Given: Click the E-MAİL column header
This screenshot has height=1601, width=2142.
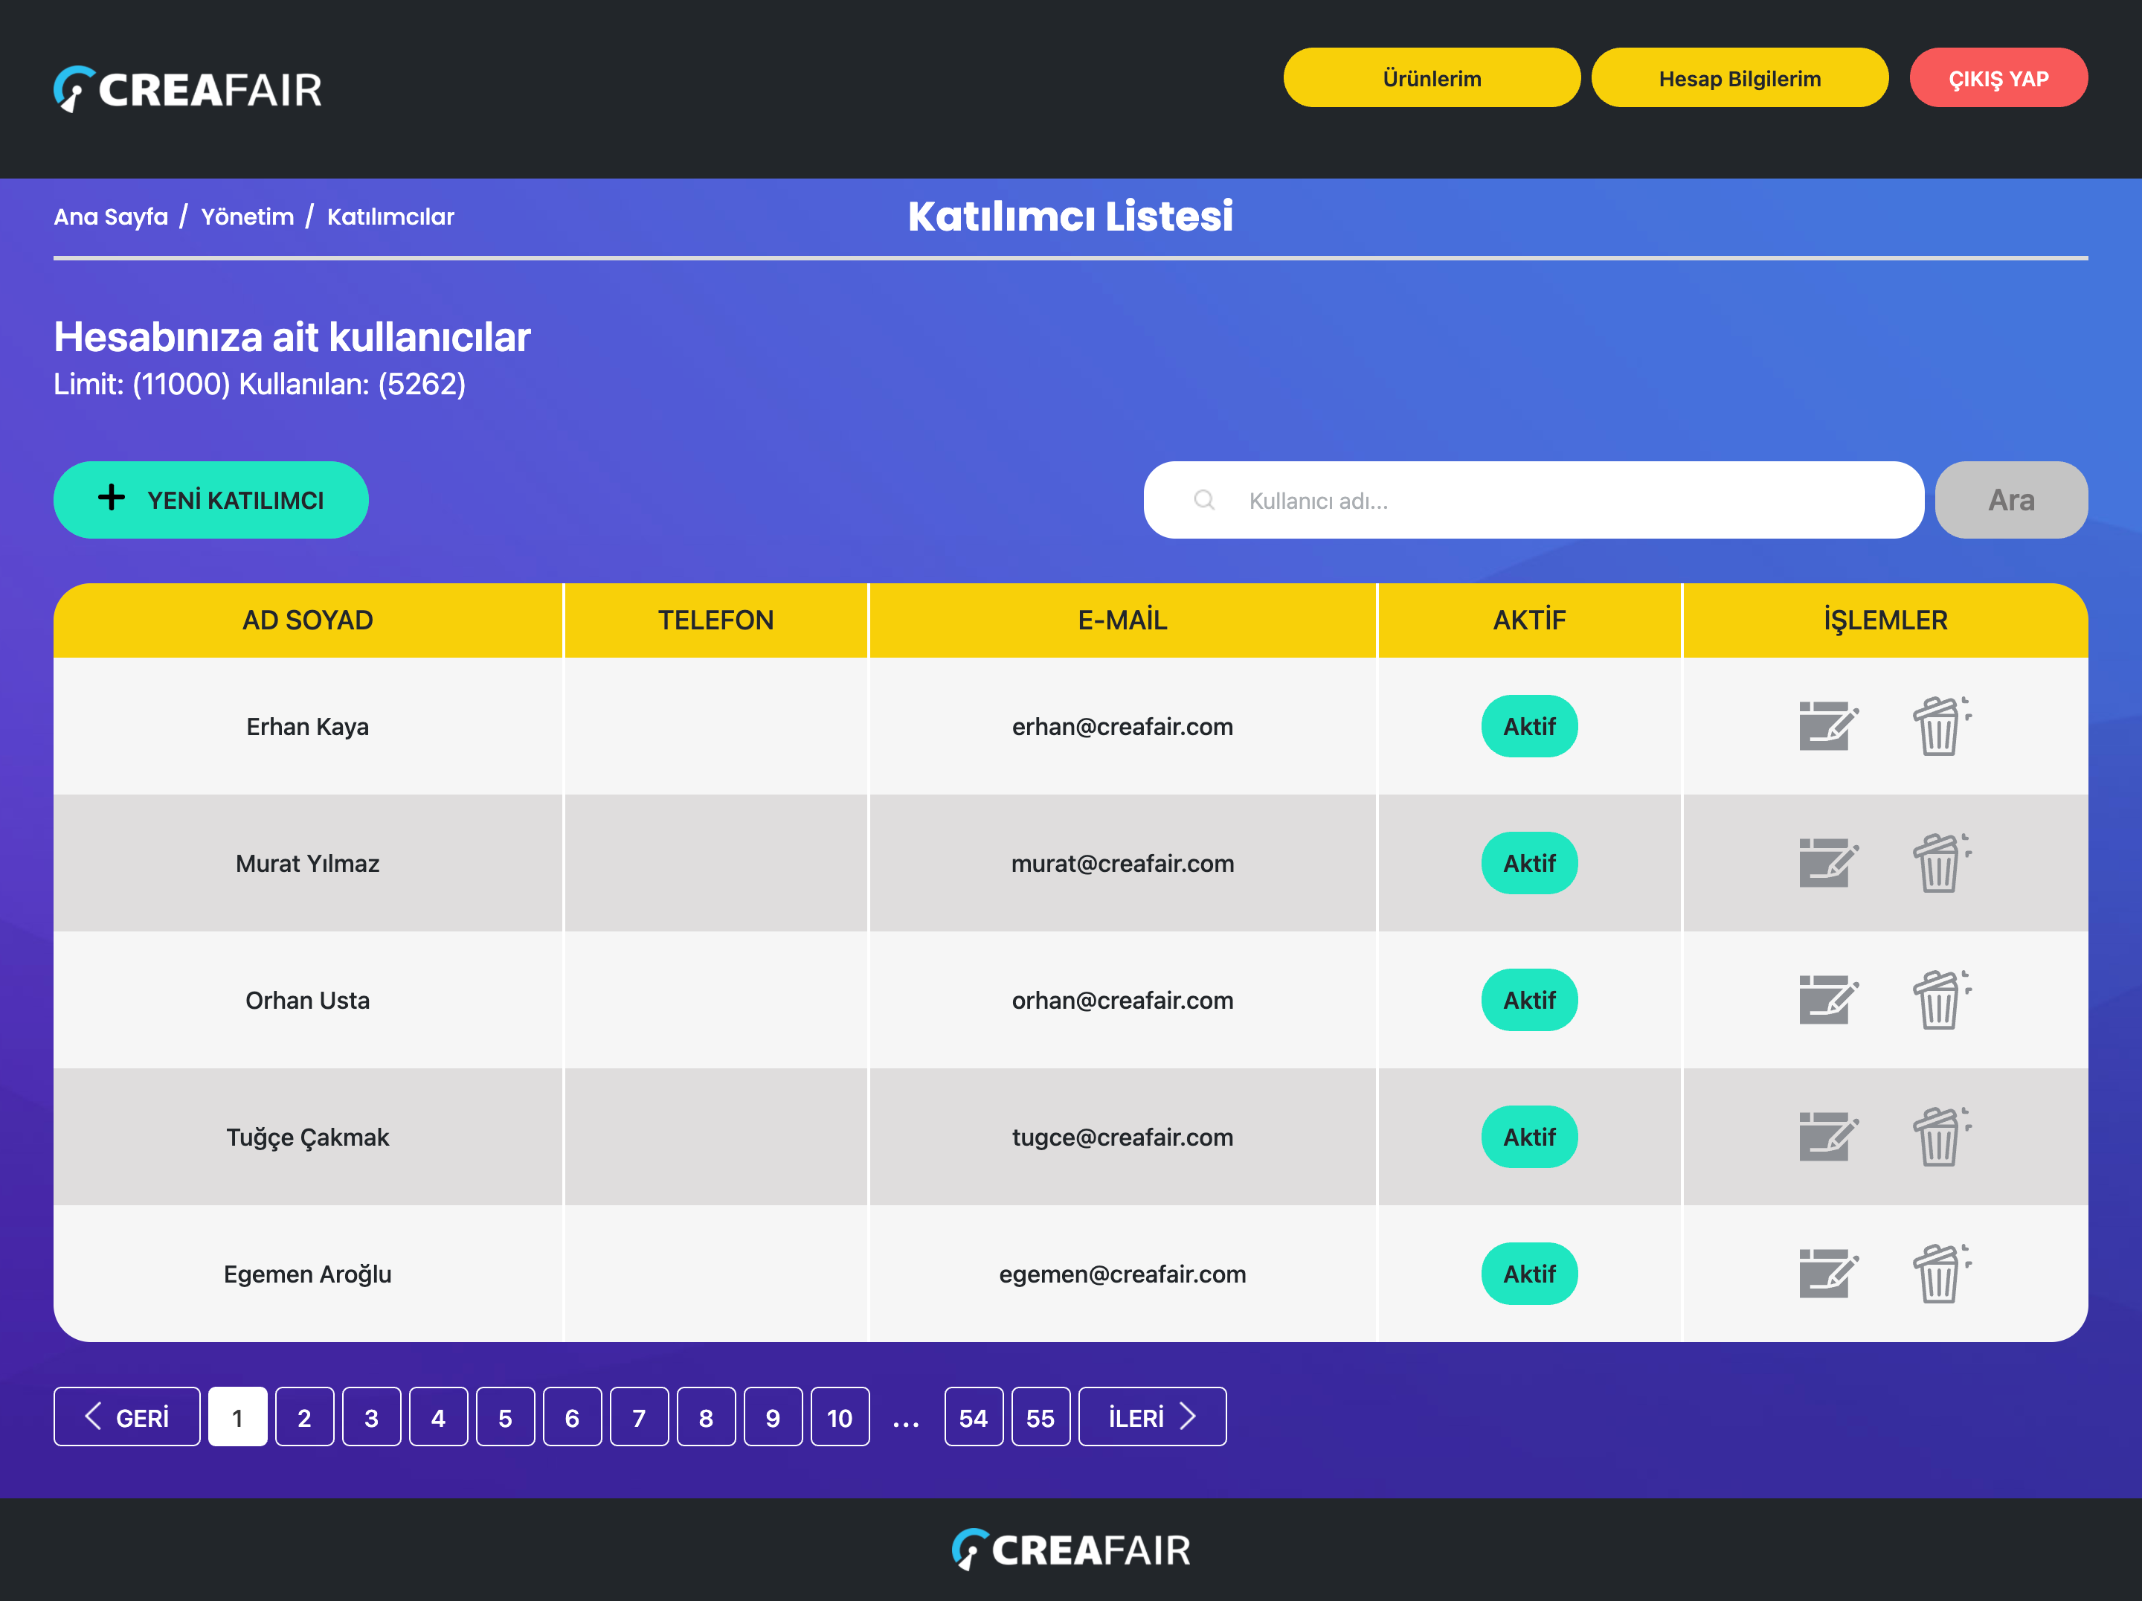Looking at the screenshot, I should pos(1122,620).
